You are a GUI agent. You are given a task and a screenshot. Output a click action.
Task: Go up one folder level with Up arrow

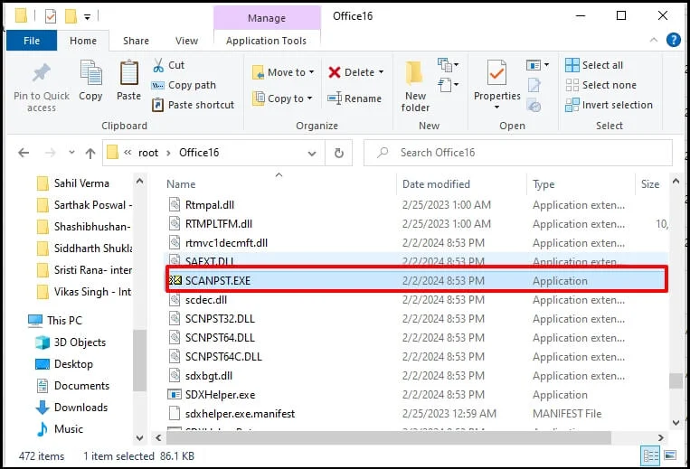click(90, 153)
